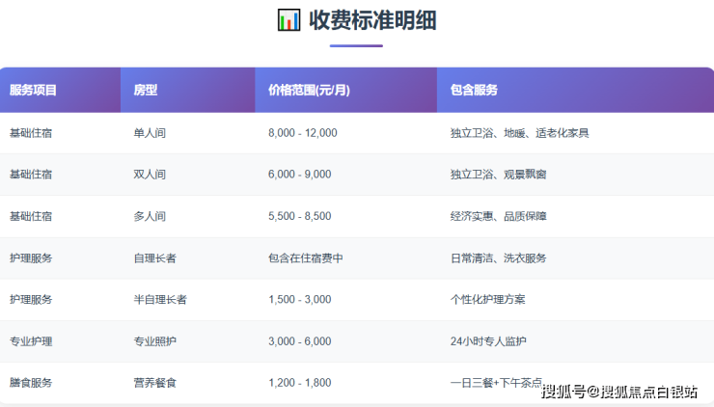This screenshot has width=714, height=407.
Task: Click 一日三餐+下午茶点 cell
Action: click(x=496, y=383)
